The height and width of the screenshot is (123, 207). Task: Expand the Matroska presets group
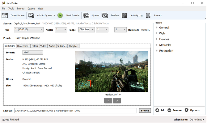[x=157, y=45]
